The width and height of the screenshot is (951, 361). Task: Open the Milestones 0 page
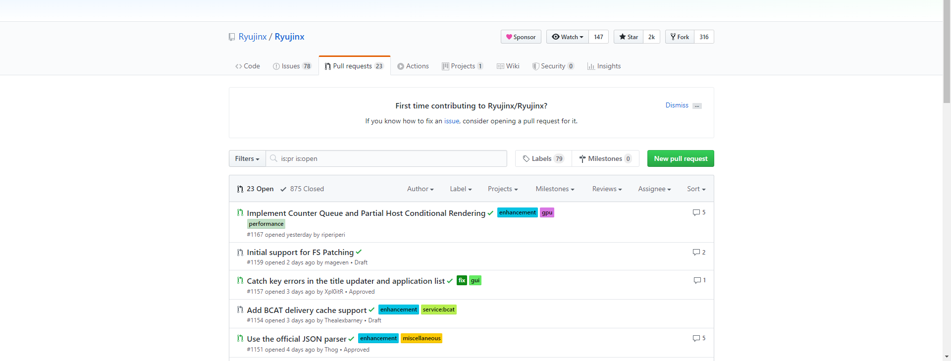[605, 158]
